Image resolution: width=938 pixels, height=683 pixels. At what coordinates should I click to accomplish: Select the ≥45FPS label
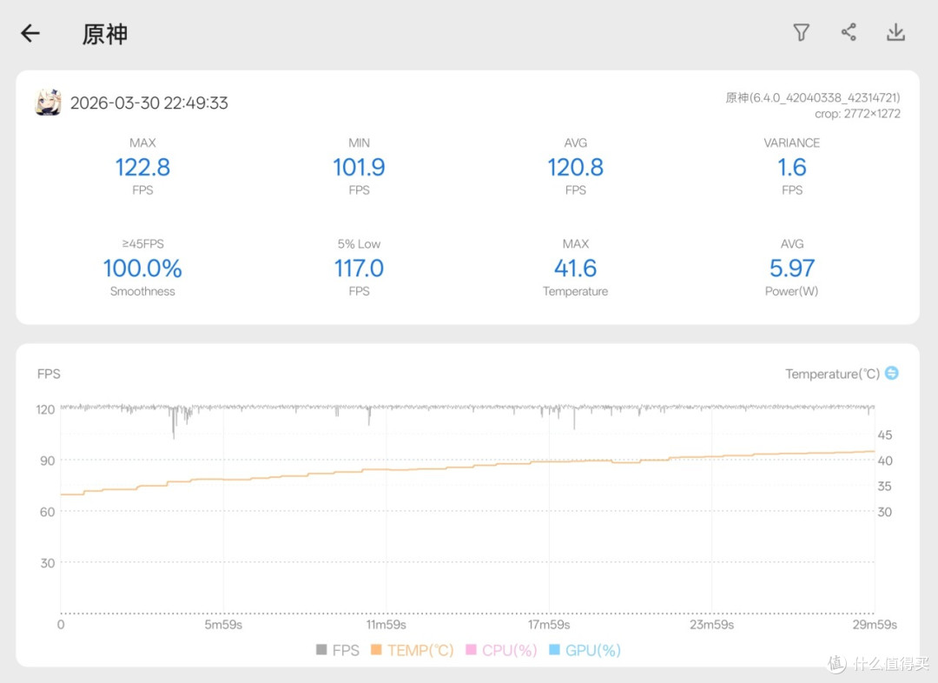coord(142,243)
